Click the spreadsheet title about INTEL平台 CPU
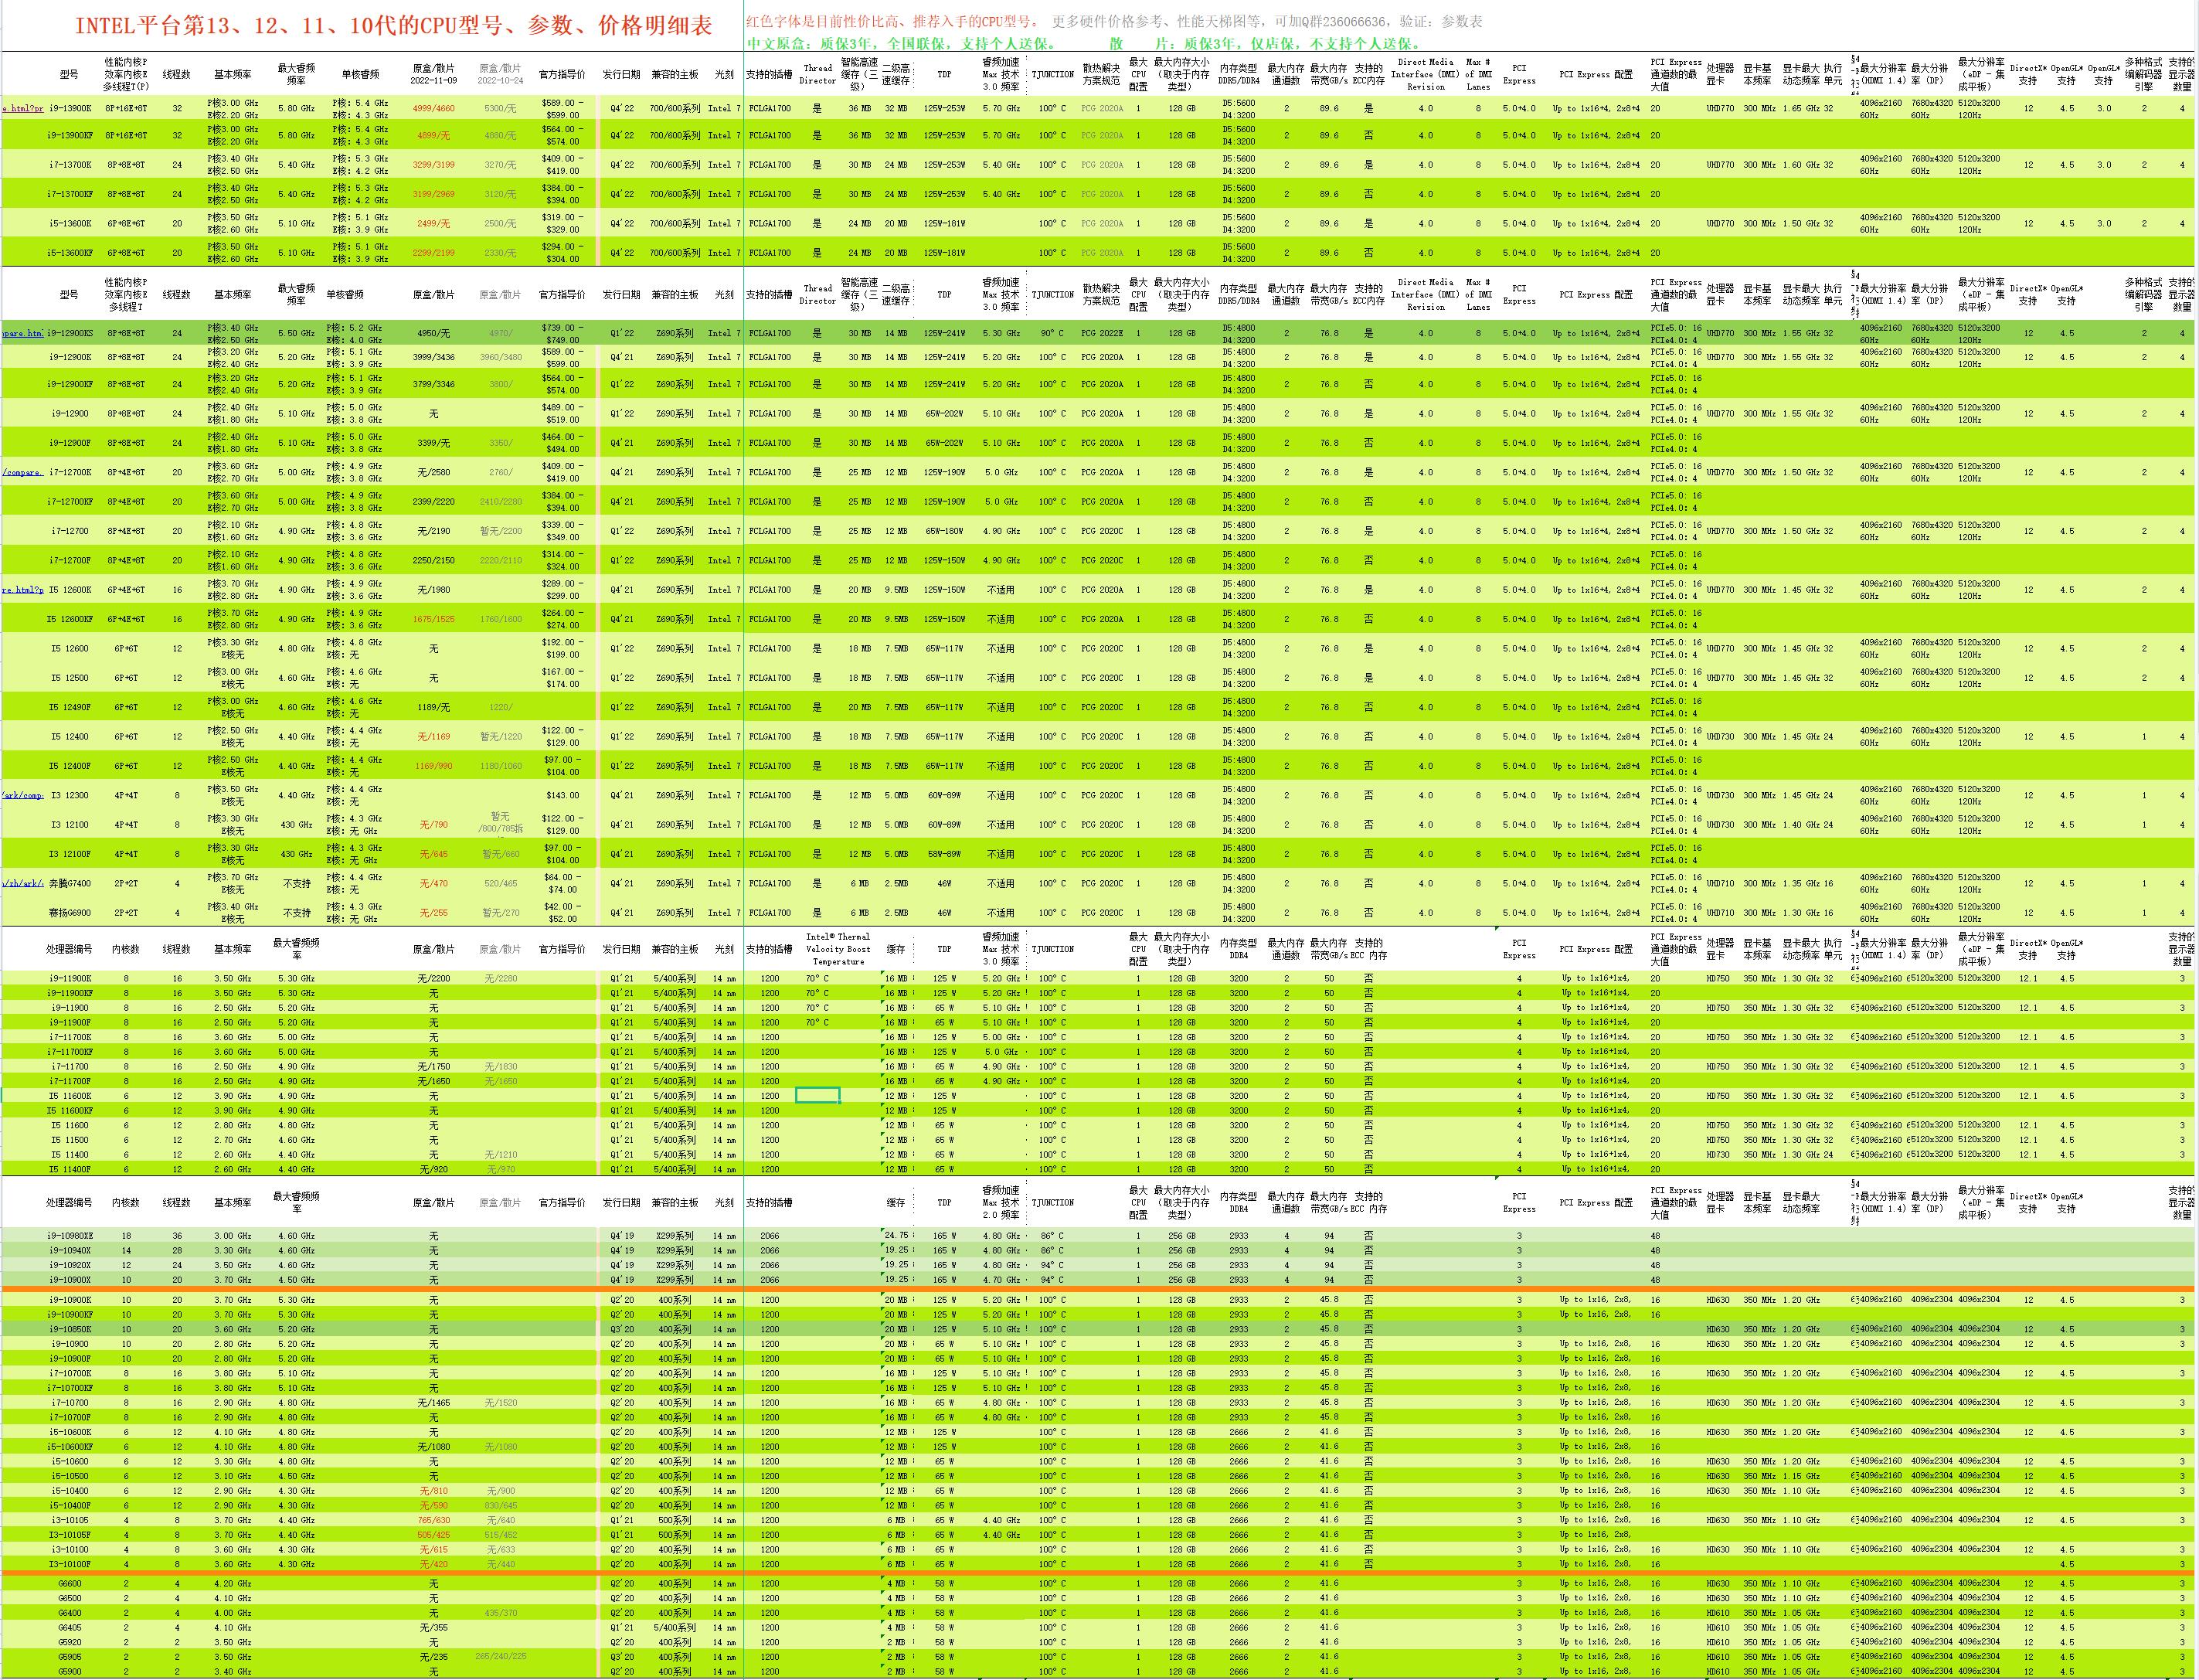Screen dimensions: 2199x1680 pyautogui.click(x=393, y=26)
